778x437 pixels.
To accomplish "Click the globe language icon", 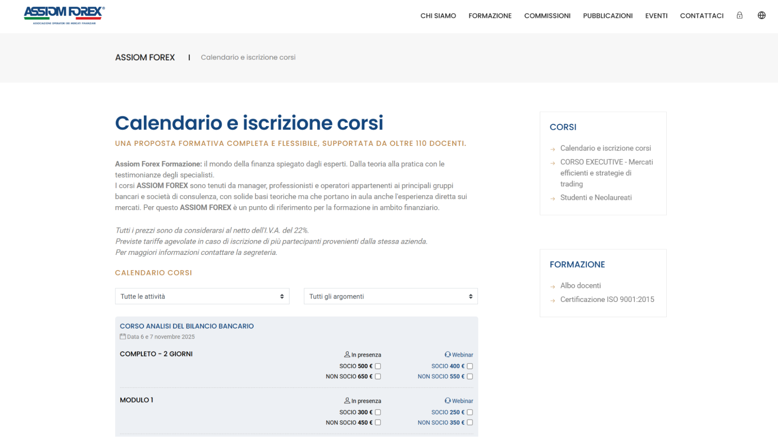I will 761,16.
